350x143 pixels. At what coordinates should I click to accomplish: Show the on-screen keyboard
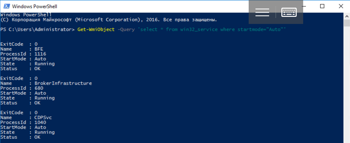click(x=289, y=12)
